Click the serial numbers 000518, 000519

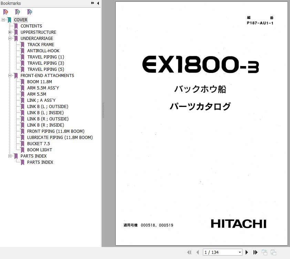coord(157,225)
